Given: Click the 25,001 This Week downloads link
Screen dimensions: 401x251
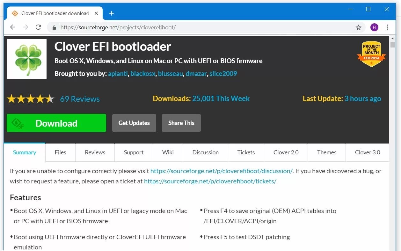Looking at the screenshot, I should point(221,99).
